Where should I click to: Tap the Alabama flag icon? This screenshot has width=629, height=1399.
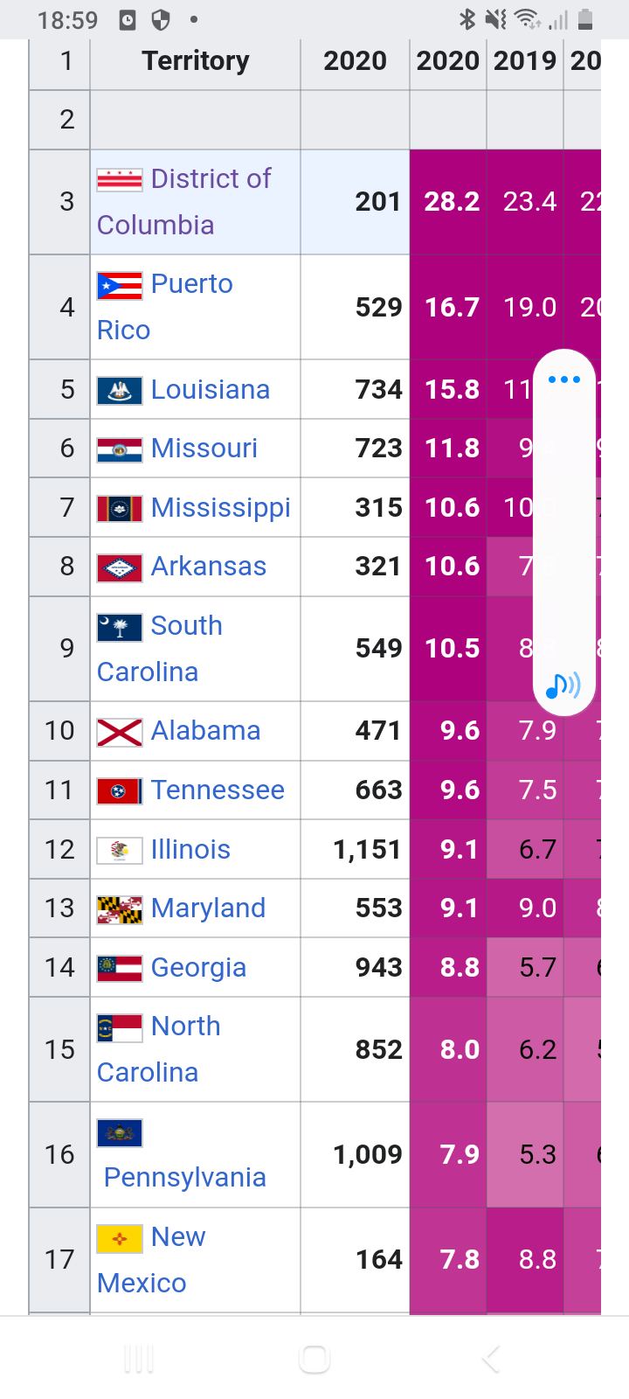click(120, 732)
